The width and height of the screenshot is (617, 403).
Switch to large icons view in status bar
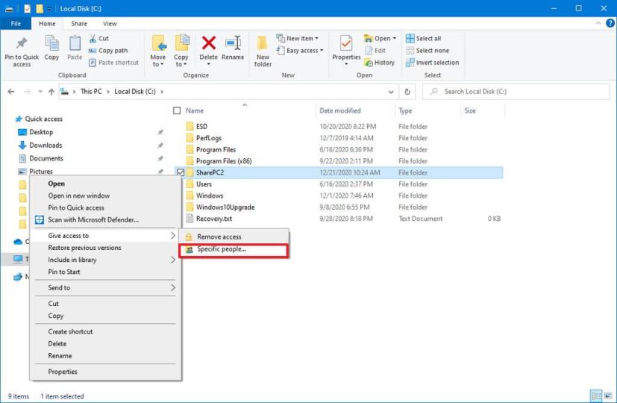click(x=608, y=395)
